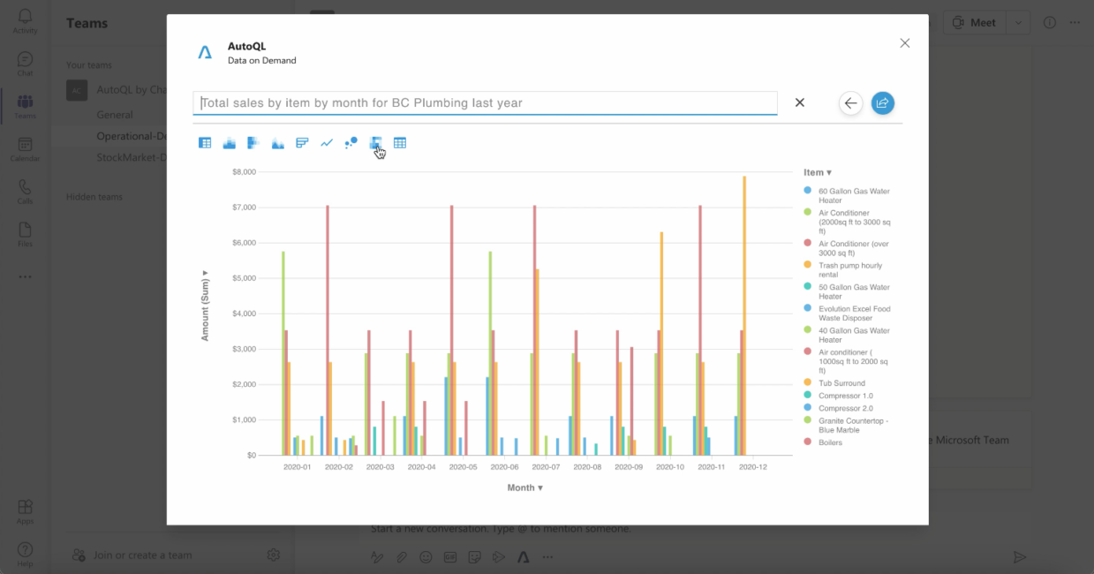Open Chat in the Teams sidebar
The height and width of the screenshot is (574, 1094).
click(25, 64)
